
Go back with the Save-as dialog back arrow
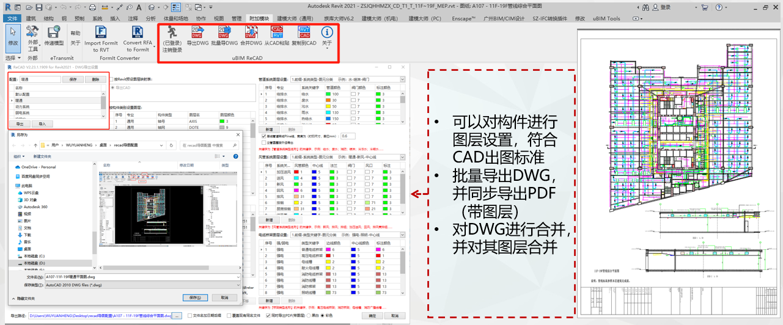[13, 145]
